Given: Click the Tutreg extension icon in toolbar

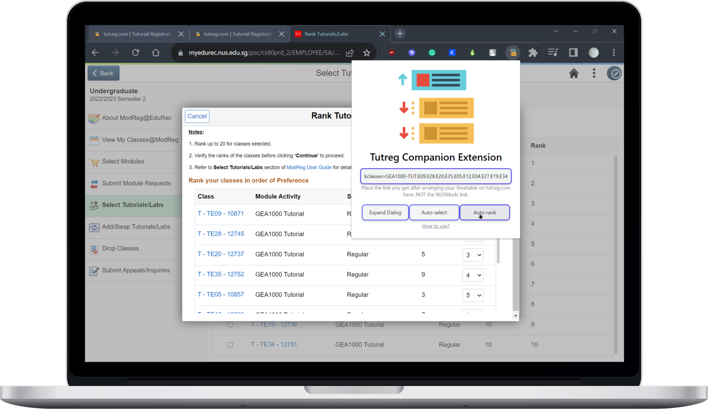Looking at the screenshot, I should coord(513,52).
